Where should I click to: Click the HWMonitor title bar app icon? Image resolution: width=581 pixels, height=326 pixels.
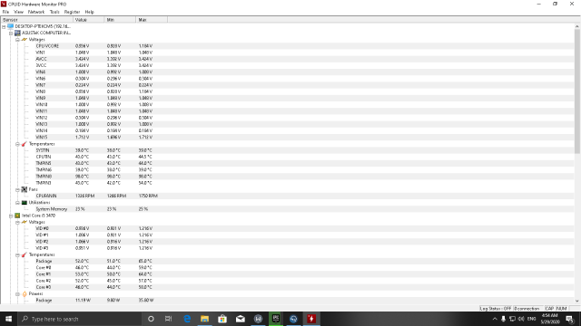pyautogui.click(x=4, y=4)
